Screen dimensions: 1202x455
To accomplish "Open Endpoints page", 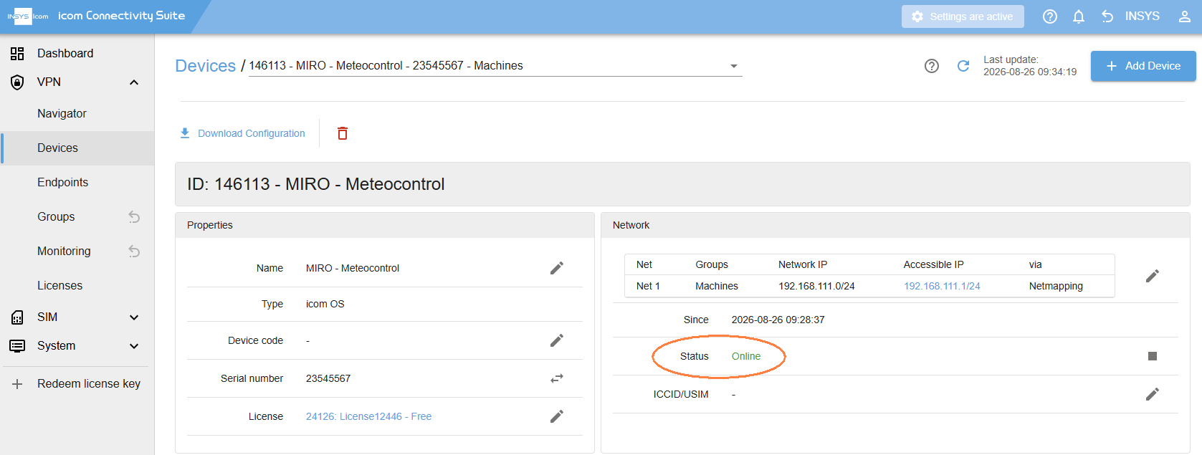I will 62,183.
